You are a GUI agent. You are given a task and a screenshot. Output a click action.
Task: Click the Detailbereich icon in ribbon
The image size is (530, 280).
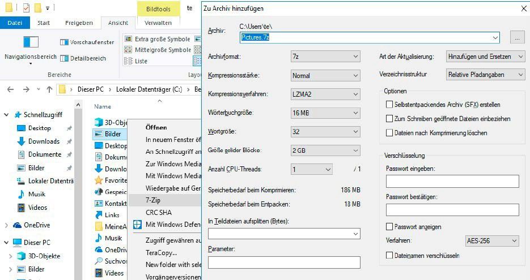[x=64, y=58]
